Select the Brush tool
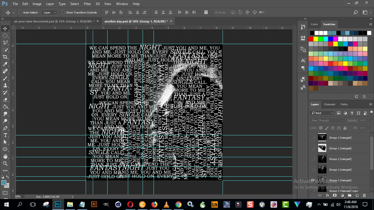This screenshot has height=210, width=374. [5, 78]
